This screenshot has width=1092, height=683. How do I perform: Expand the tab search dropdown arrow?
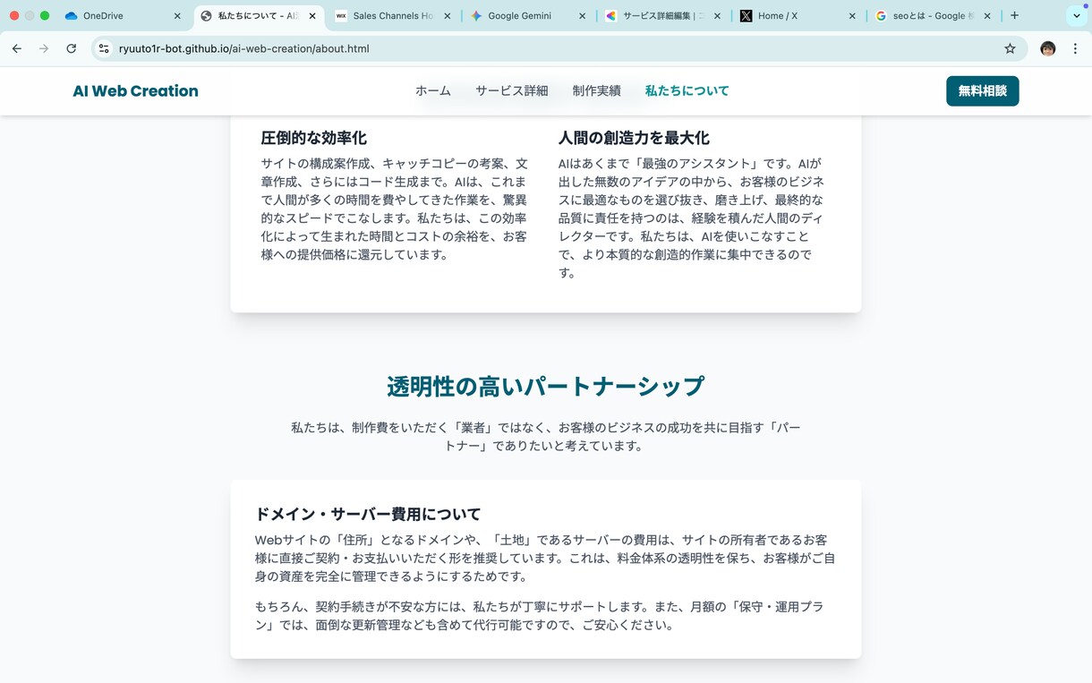click(x=1077, y=16)
